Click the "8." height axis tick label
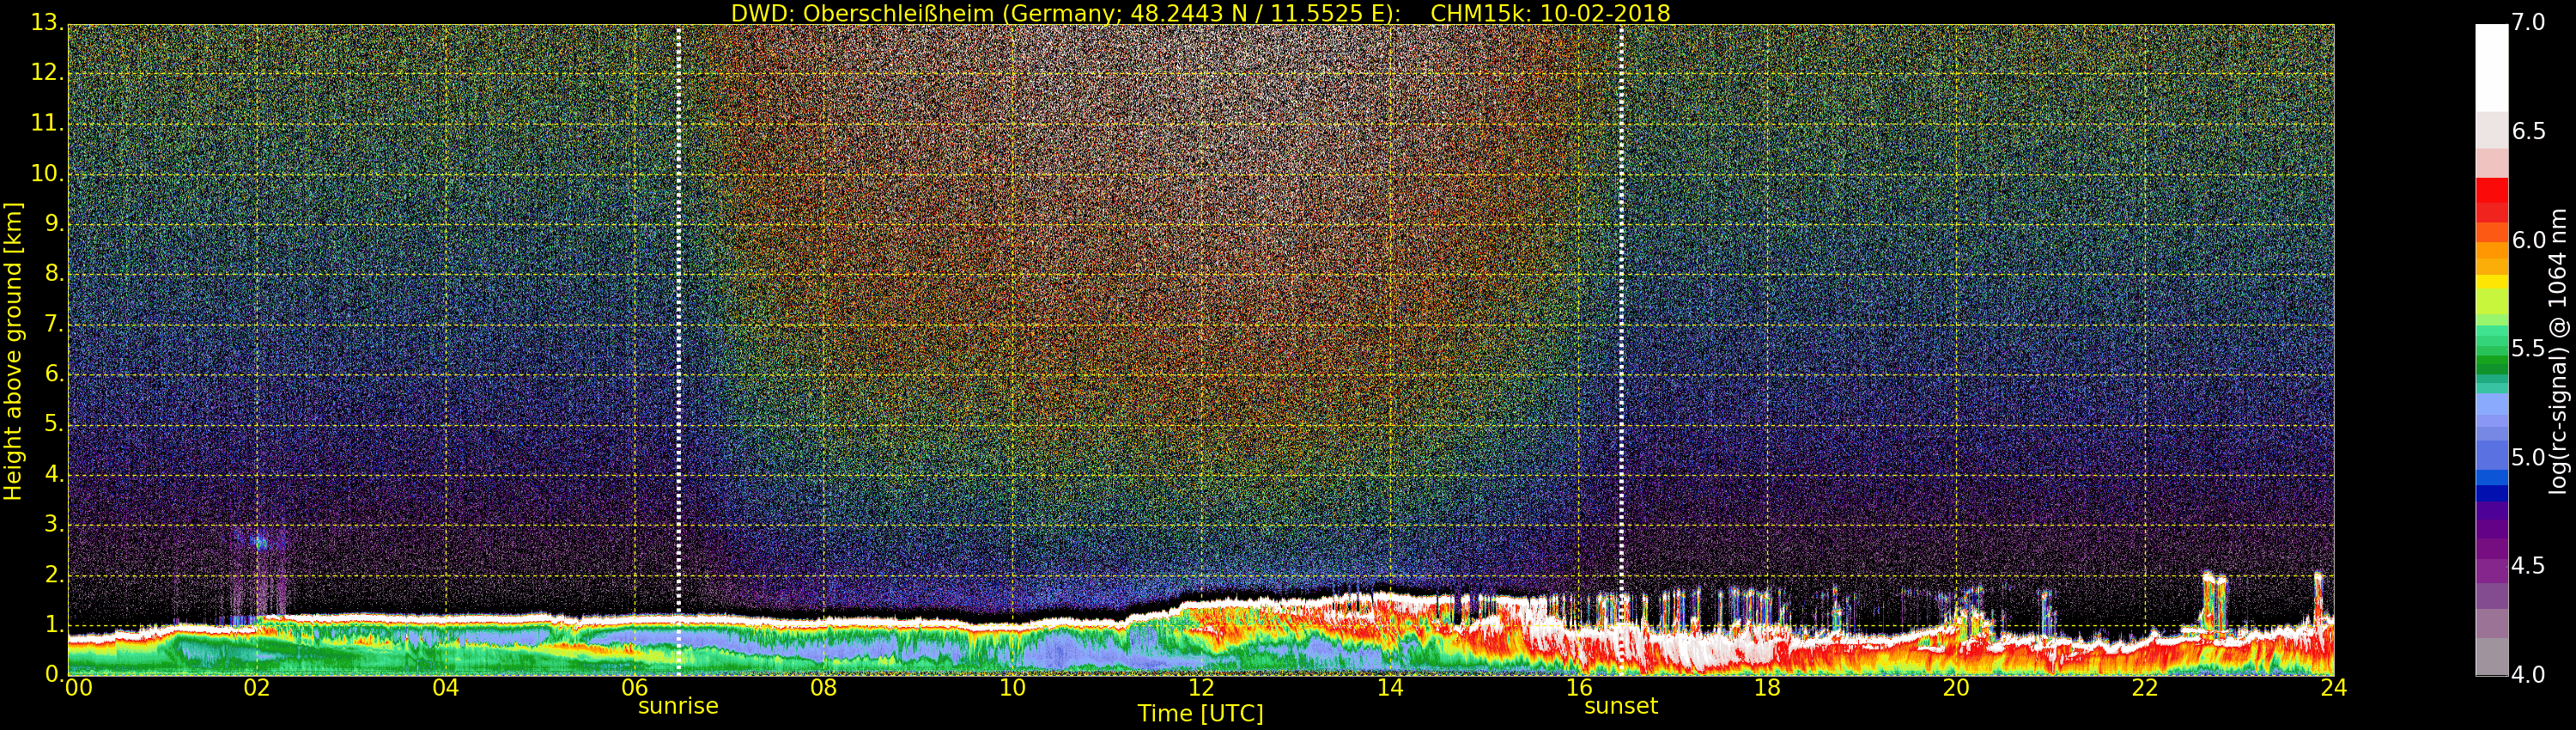 click(54, 275)
